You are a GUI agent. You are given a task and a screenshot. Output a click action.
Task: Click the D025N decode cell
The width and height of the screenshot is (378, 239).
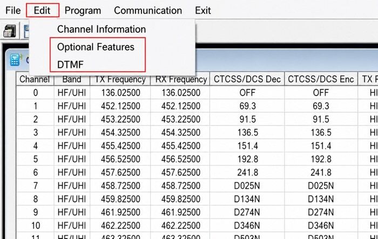point(247,186)
